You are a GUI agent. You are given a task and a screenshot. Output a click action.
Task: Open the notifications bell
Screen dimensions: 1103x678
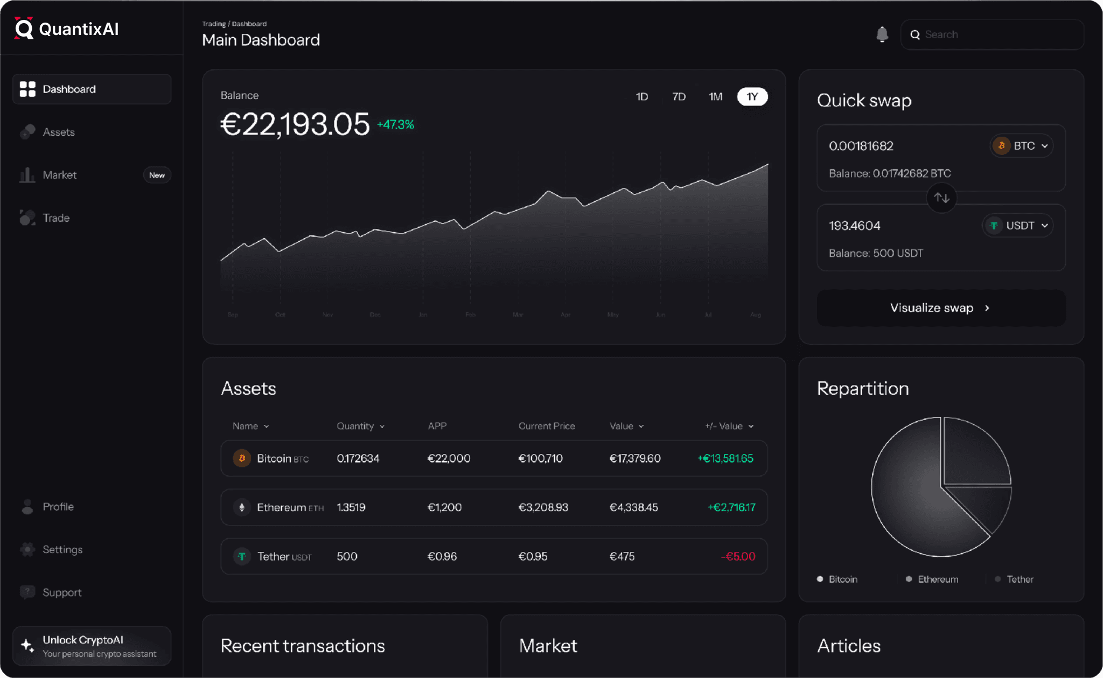click(x=882, y=33)
